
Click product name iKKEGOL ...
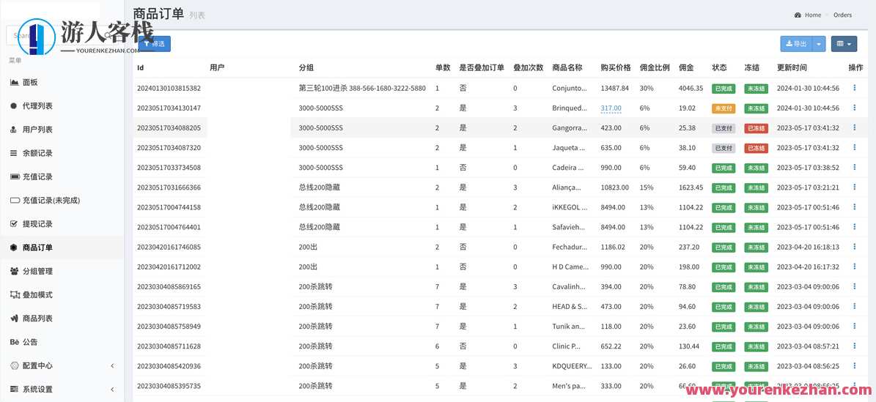[x=570, y=207]
